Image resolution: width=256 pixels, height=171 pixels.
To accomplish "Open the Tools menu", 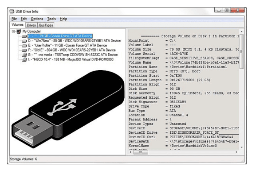I will 51,19.
